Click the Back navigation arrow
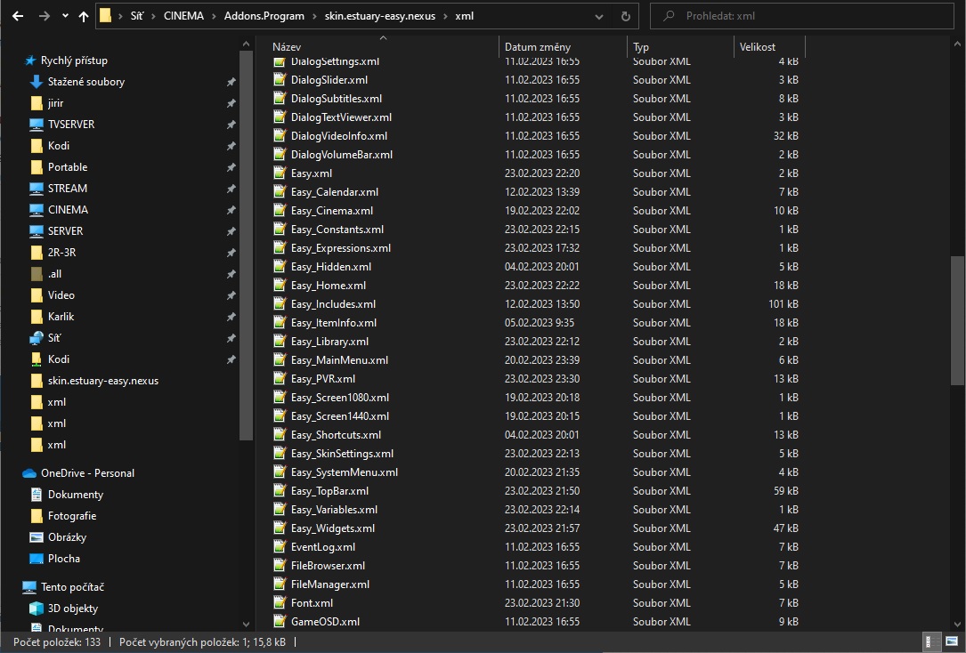This screenshot has height=653, width=966. [19, 16]
